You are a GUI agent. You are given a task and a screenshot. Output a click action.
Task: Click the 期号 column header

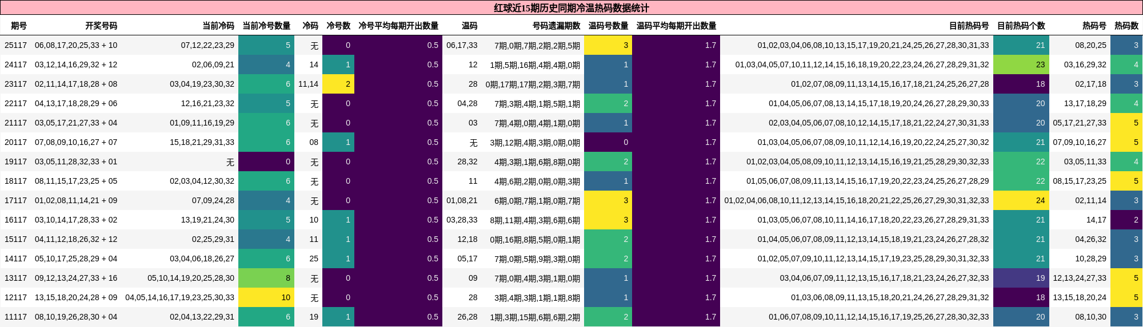[18, 26]
